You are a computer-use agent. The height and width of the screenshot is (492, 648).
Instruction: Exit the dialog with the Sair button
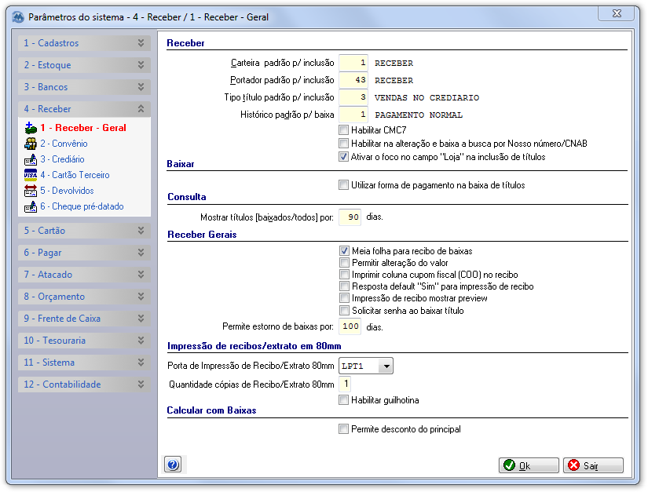click(593, 465)
